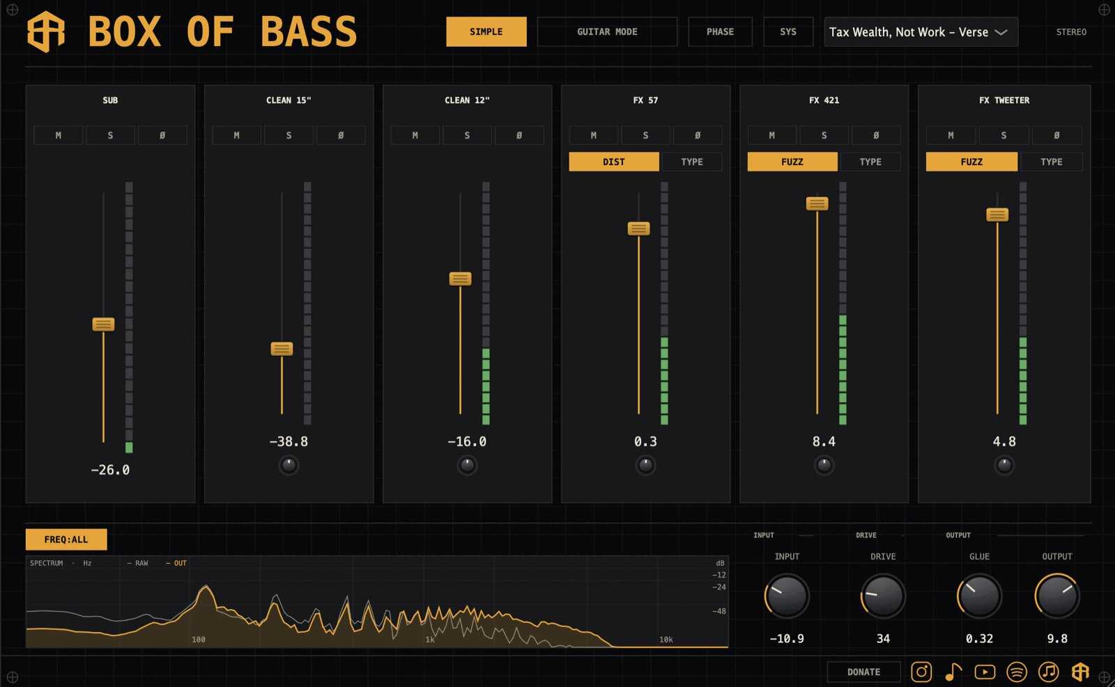Invert phase on CLEAN 12" channel
The image size is (1115, 687).
point(519,135)
